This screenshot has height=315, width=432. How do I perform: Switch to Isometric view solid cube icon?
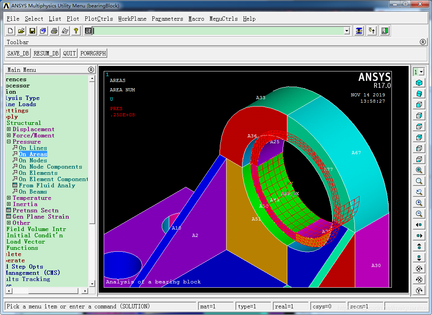[419, 83]
